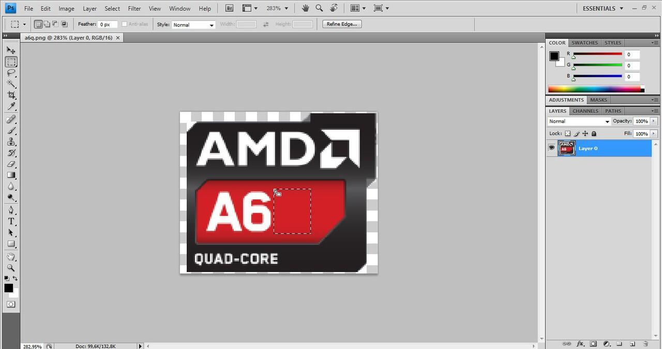Select the Clone Stamp tool
The image size is (662, 349).
pos(11,142)
